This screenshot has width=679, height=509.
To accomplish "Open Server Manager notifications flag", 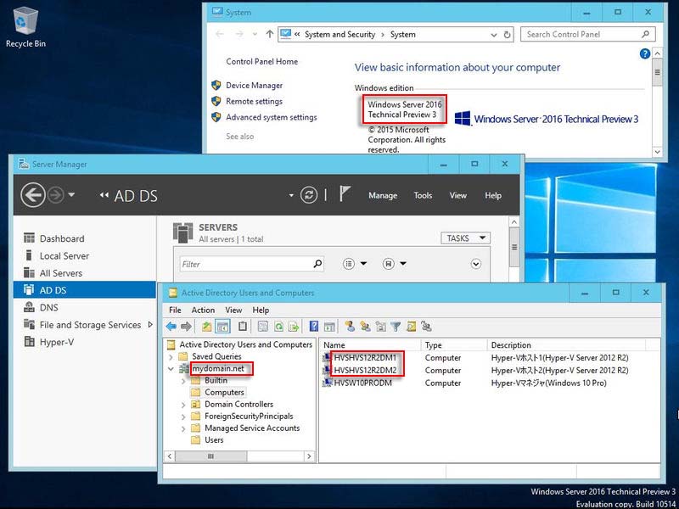I will pyautogui.click(x=345, y=194).
